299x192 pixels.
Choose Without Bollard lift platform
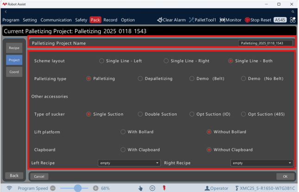coord(209,132)
